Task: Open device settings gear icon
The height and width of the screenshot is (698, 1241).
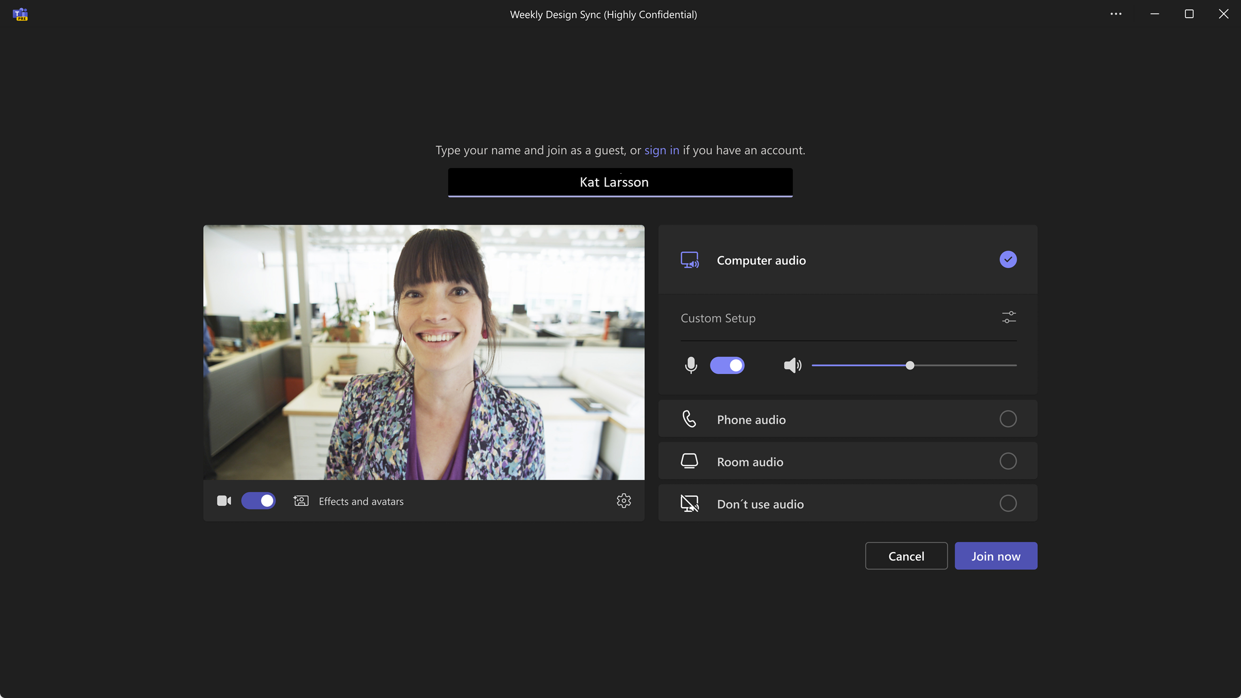Action: point(624,500)
